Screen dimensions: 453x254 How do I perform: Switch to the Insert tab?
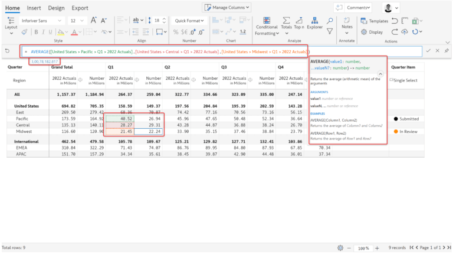pos(34,8)
